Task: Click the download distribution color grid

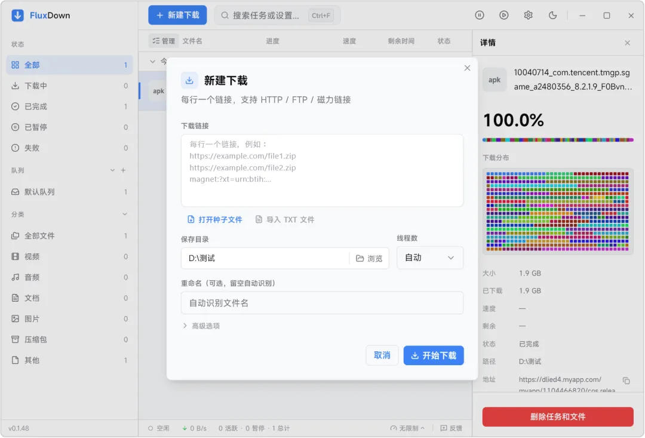Action: click(x=557, y=212)
